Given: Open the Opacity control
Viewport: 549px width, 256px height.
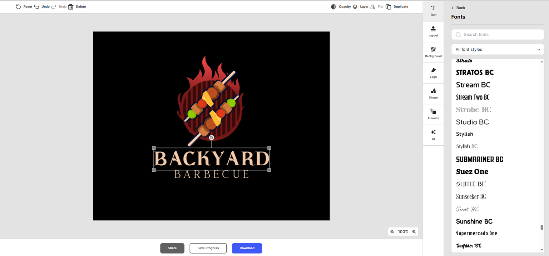Looking at the screenshot, I should tap(341, 7).
